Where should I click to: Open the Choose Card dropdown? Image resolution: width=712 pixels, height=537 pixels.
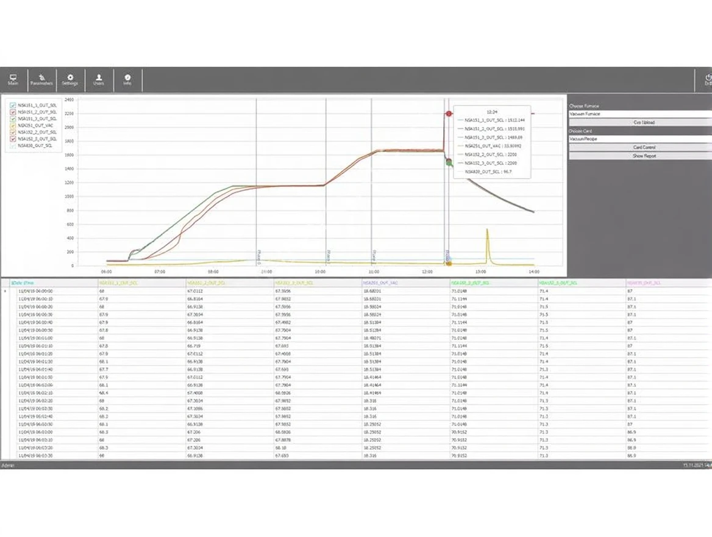(x=640, y=139)
